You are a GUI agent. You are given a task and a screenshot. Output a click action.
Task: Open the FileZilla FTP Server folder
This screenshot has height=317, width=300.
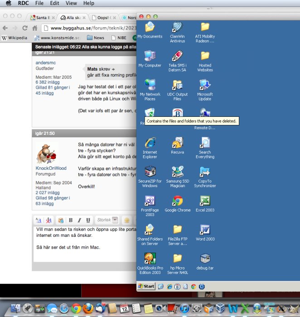[177, 235]
